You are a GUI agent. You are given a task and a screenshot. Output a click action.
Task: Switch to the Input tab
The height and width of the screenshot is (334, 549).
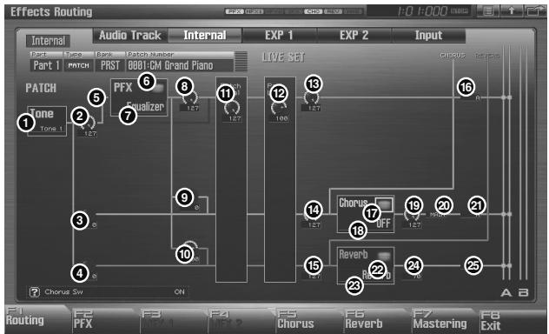[428, 36]
